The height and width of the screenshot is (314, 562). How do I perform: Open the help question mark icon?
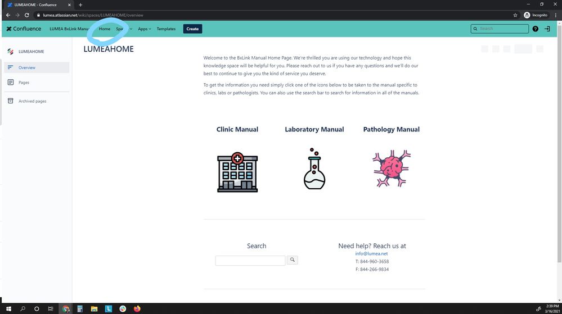[x=535, y=29]
